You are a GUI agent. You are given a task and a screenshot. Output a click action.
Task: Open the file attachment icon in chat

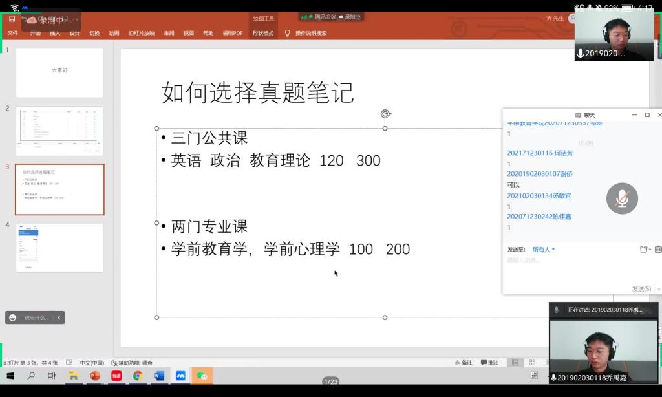tap(643, 250)
